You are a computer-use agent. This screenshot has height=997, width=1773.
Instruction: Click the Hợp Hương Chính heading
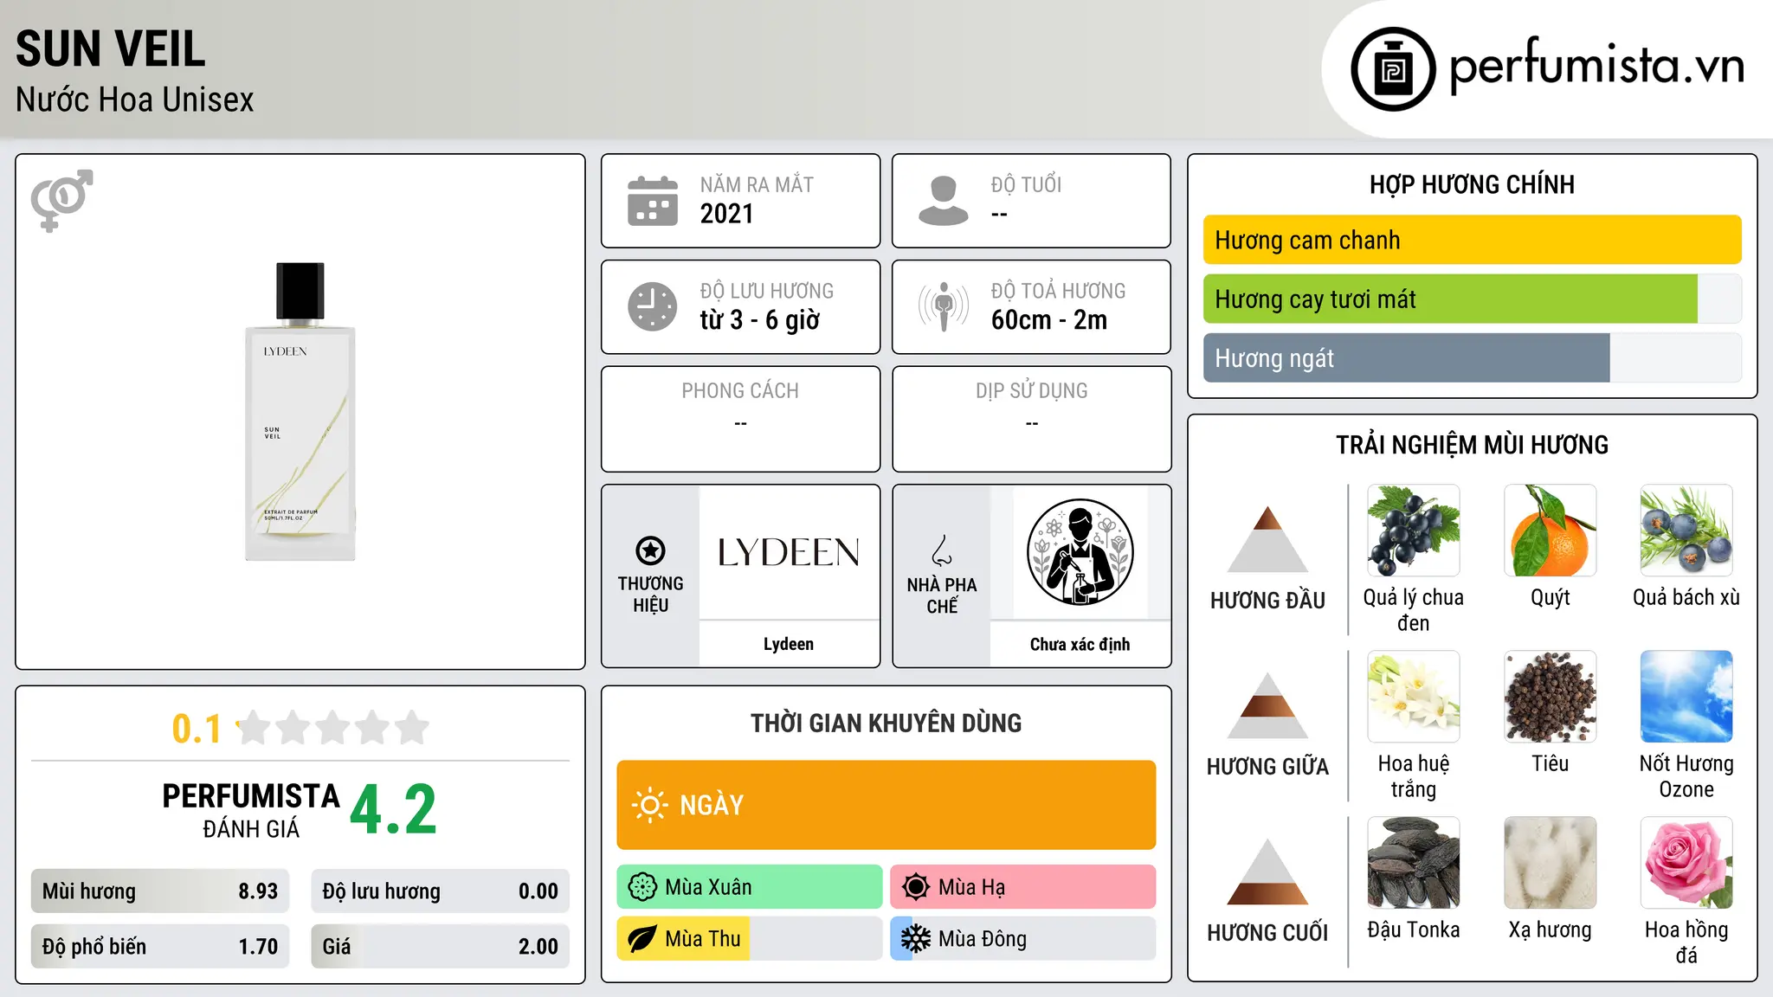[x=1472, y=184]
